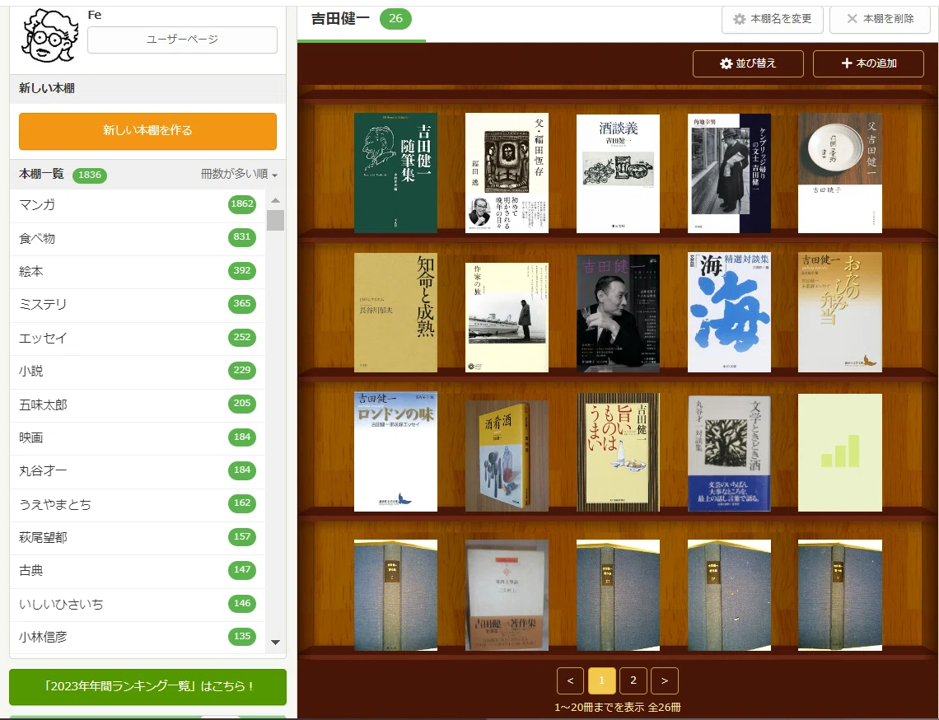Open the 旨いものはうまい book cover
Image resolution: width=939 pixels, height=720 pixels.
coord(618,452)
